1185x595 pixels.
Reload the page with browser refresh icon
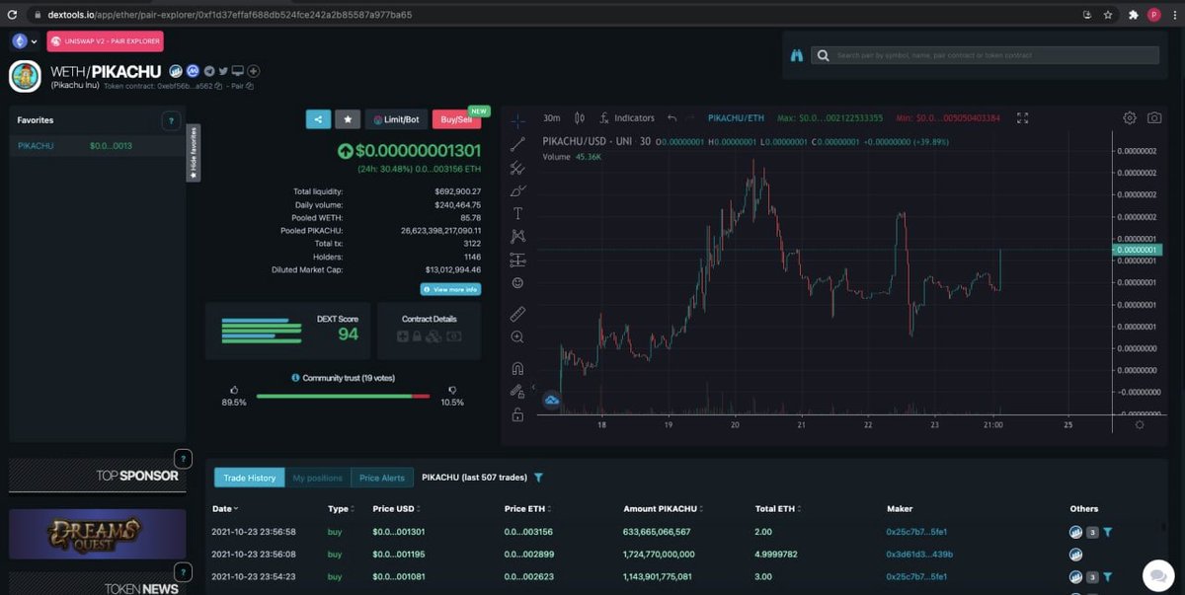(12, 15)
